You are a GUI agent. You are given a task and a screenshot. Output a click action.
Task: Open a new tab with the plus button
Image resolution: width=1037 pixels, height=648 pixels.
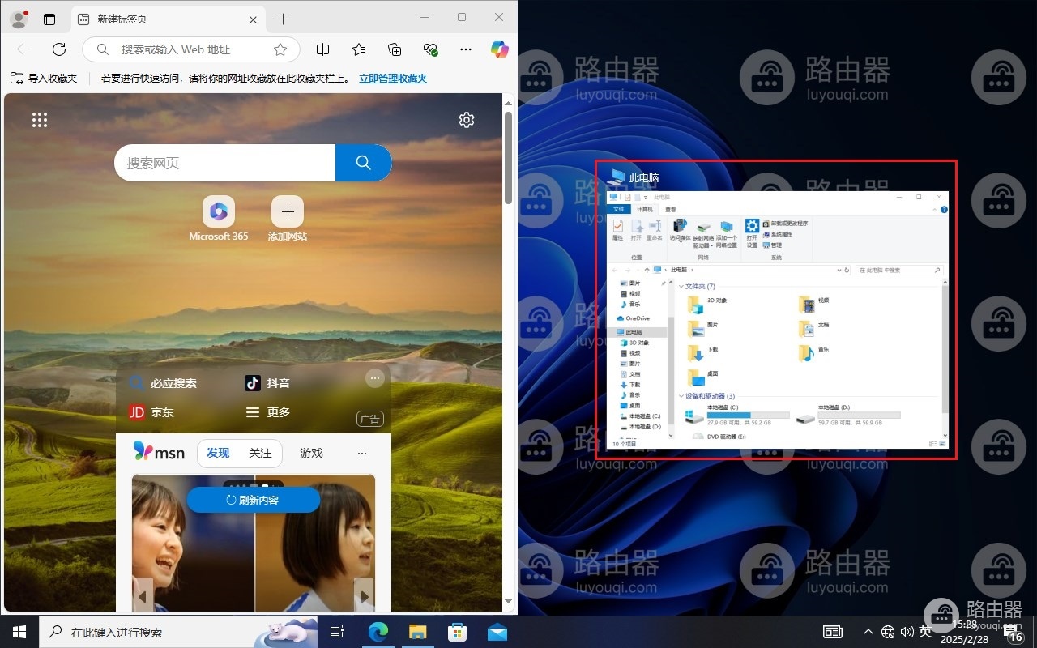click(x=283, y=19)
